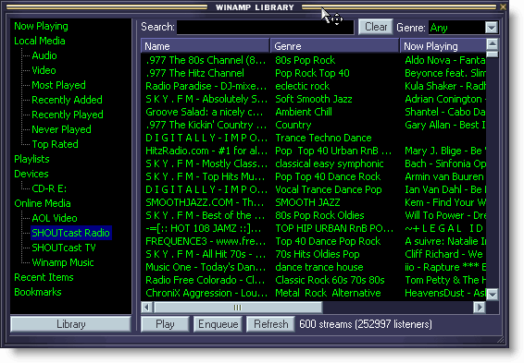This screenshot has width=524, height=363.
Task: Click 600 streams status text
Action: [x=366, y=324]
